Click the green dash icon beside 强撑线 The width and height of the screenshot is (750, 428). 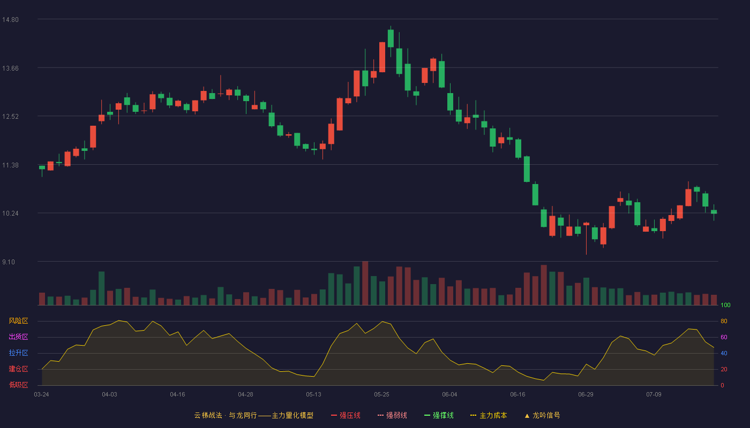[x=427, y=415]
